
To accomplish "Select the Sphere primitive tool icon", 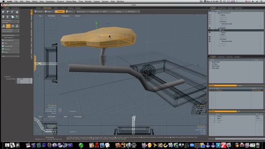I will pyautogui.click(x=8, y=12).
